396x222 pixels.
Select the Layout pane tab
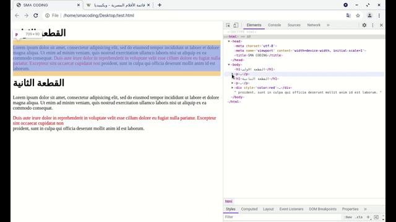coord(268,209)
